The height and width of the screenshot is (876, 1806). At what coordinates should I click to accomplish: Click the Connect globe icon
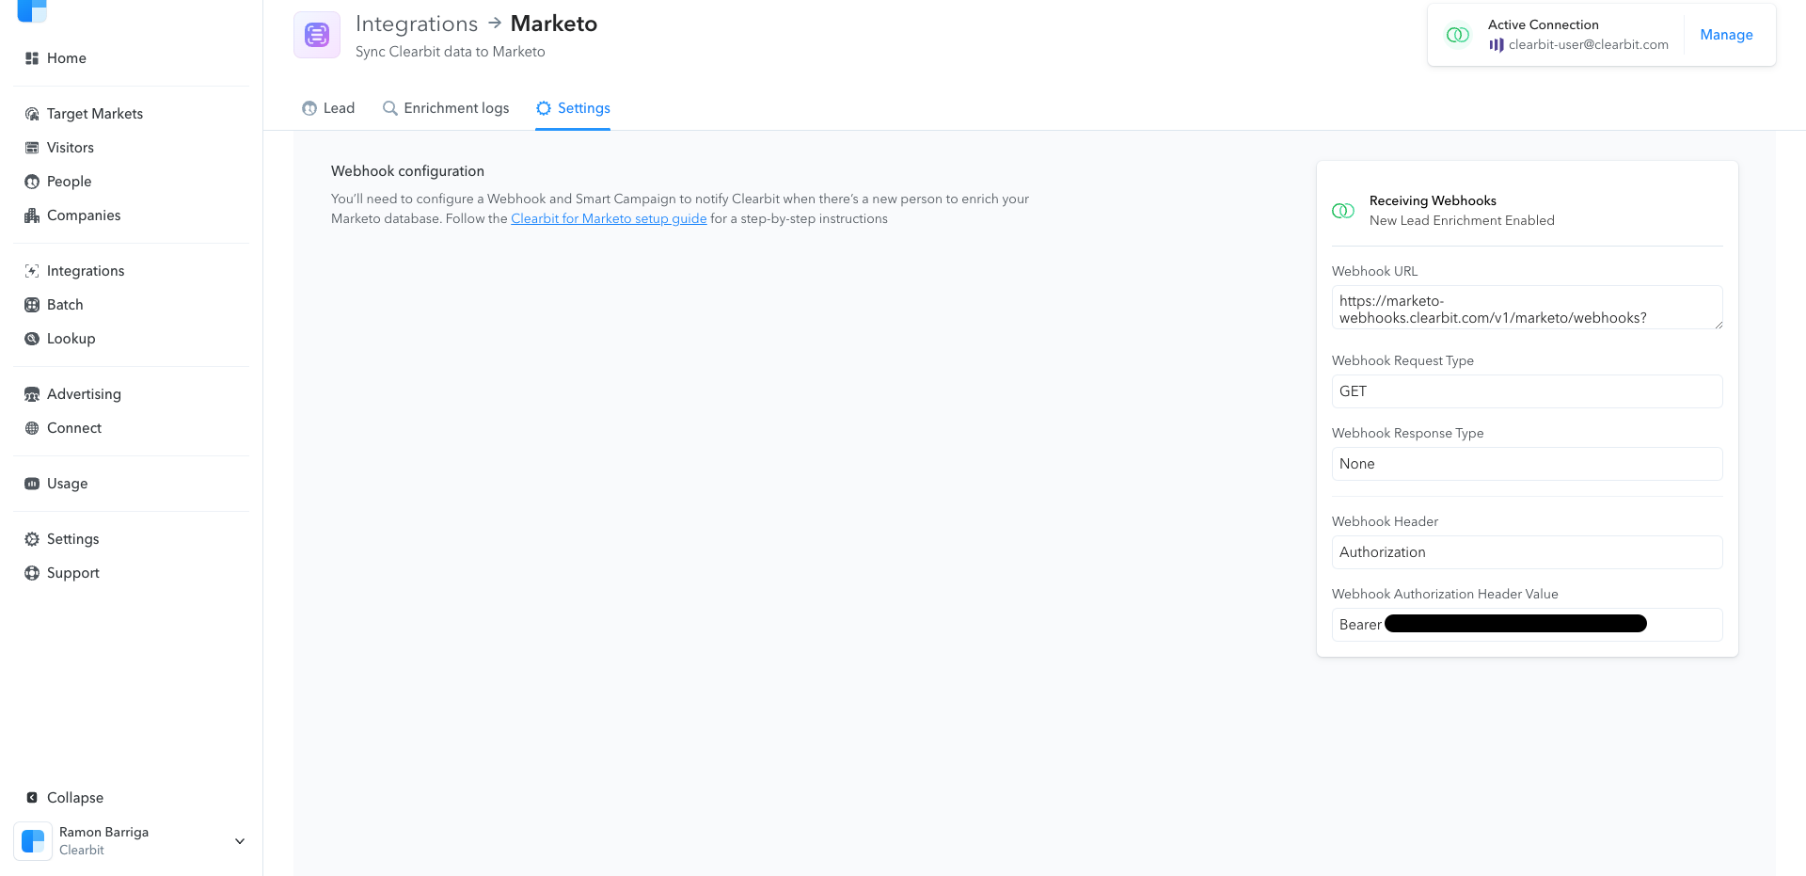(32, 428)
